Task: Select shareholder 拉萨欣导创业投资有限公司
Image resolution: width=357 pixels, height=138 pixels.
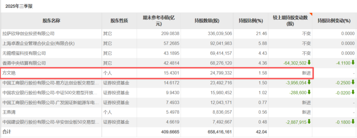Action: click(28, 34)
